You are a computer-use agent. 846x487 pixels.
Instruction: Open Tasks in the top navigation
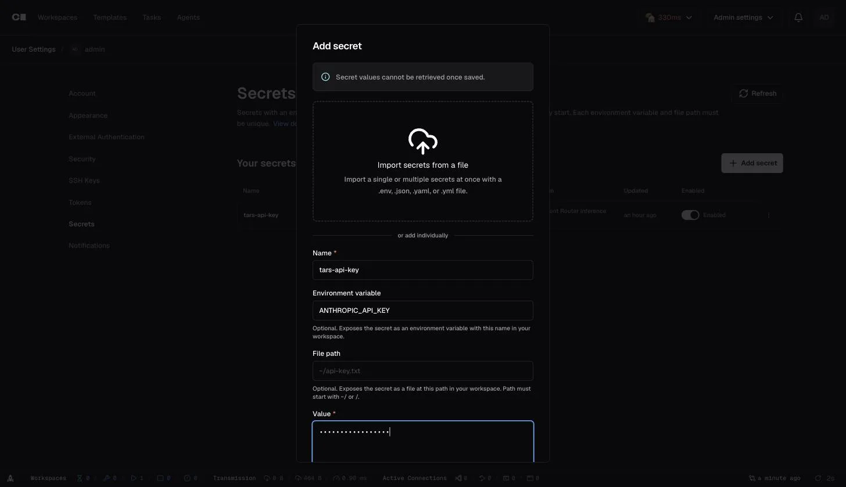coord(152,17)
